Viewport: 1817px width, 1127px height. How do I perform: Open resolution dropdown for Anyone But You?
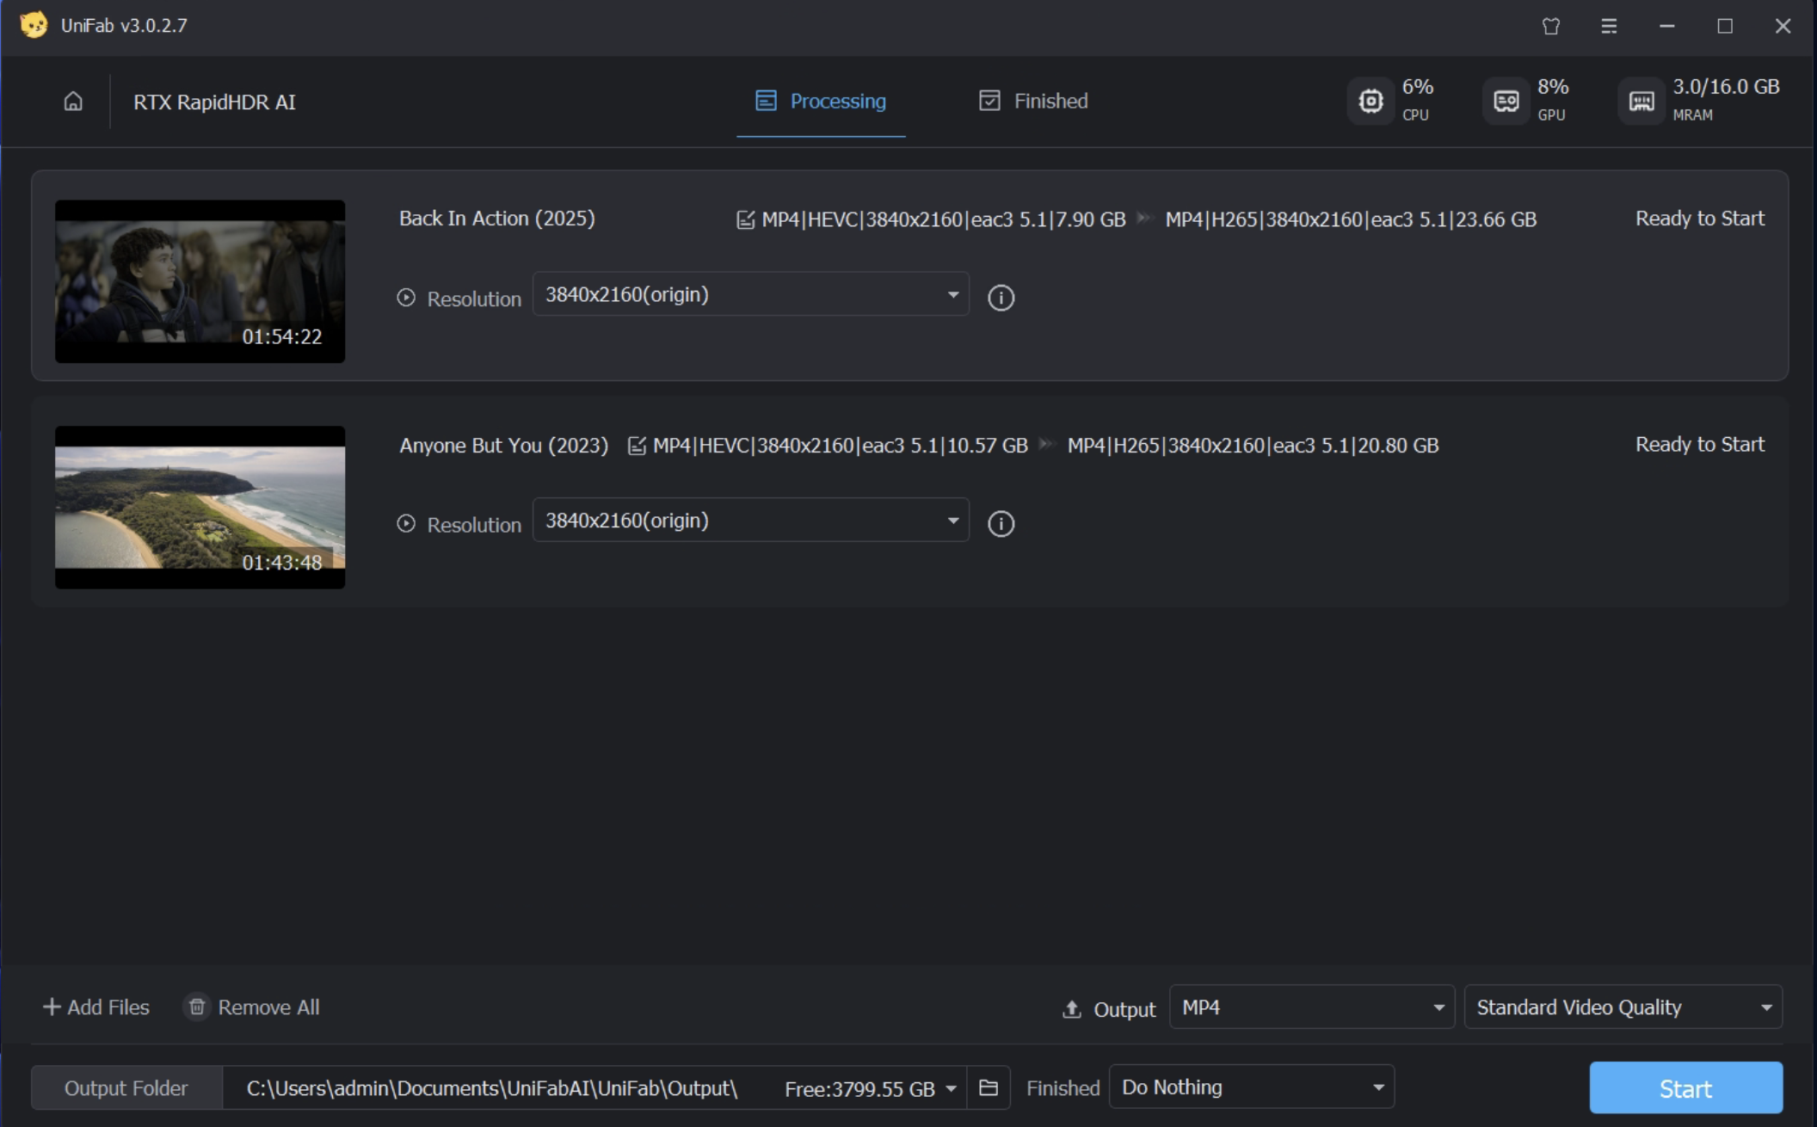tap(751, 520)
